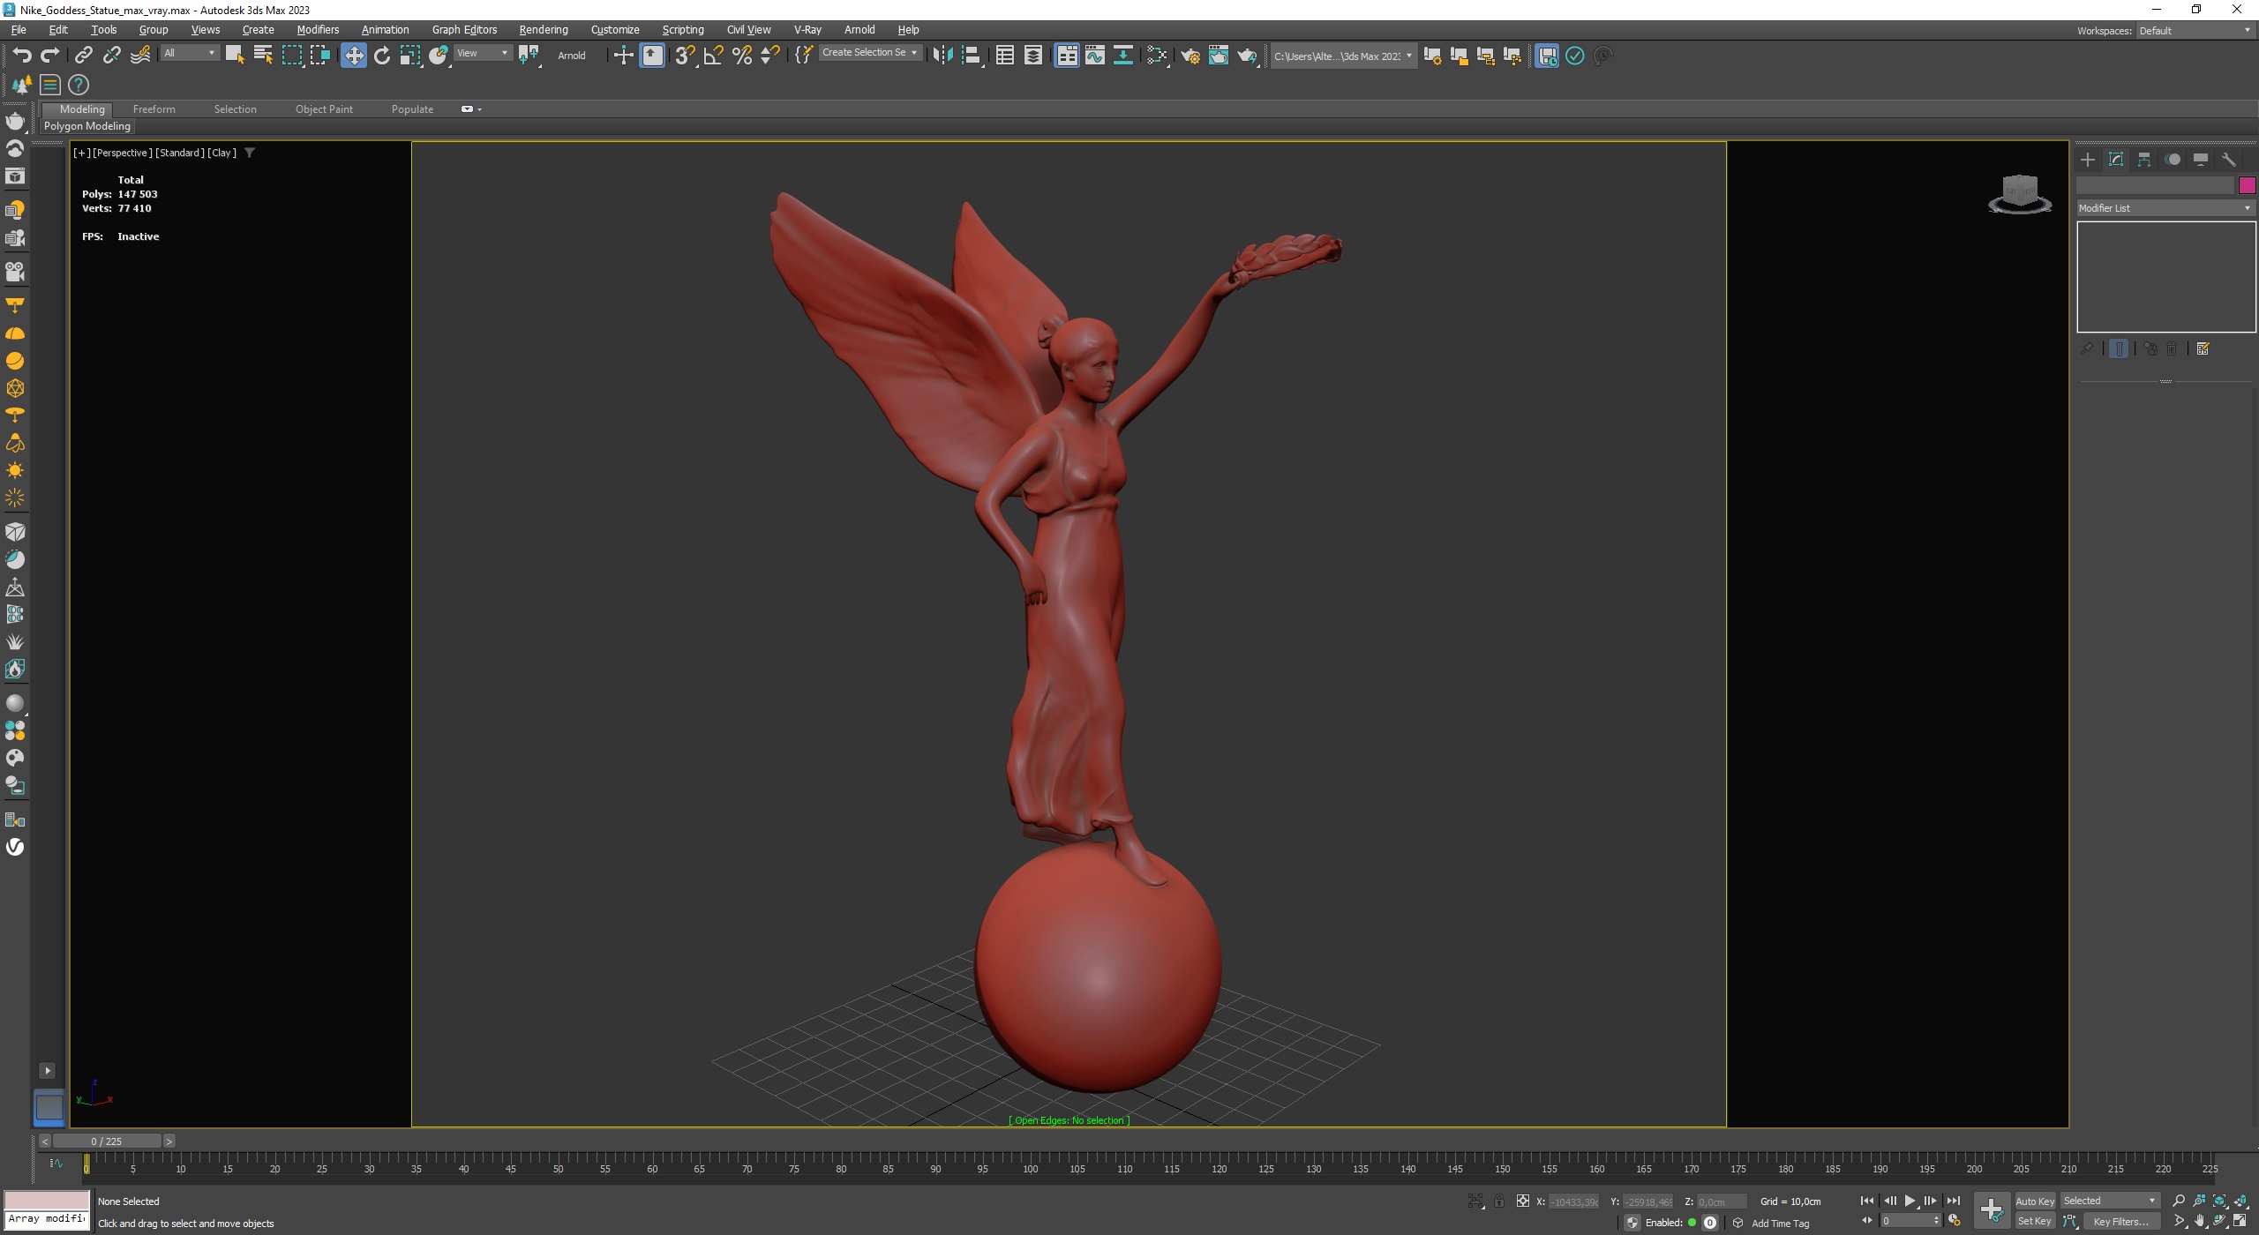Toggle the Angle Snap button

pyautogui.click(x=713, y=56)
